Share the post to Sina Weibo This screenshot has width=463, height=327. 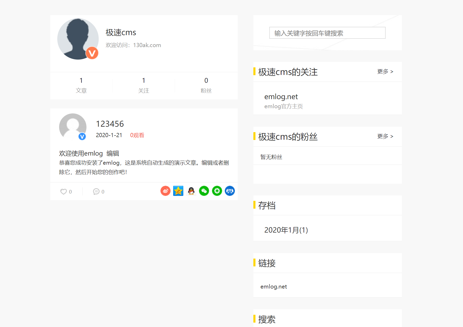[165, 191]
